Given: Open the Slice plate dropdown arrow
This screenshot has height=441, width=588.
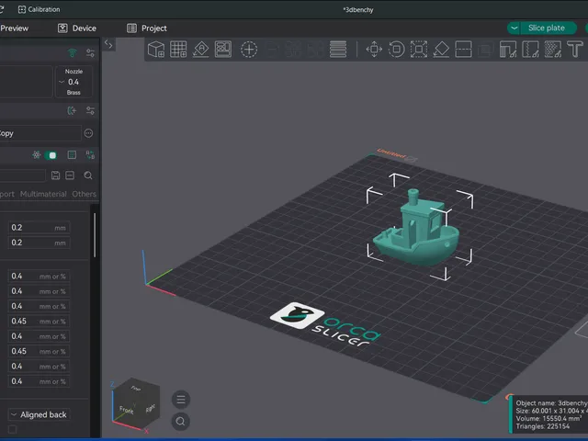Looking at the screenshot, I should click(514, 28).
